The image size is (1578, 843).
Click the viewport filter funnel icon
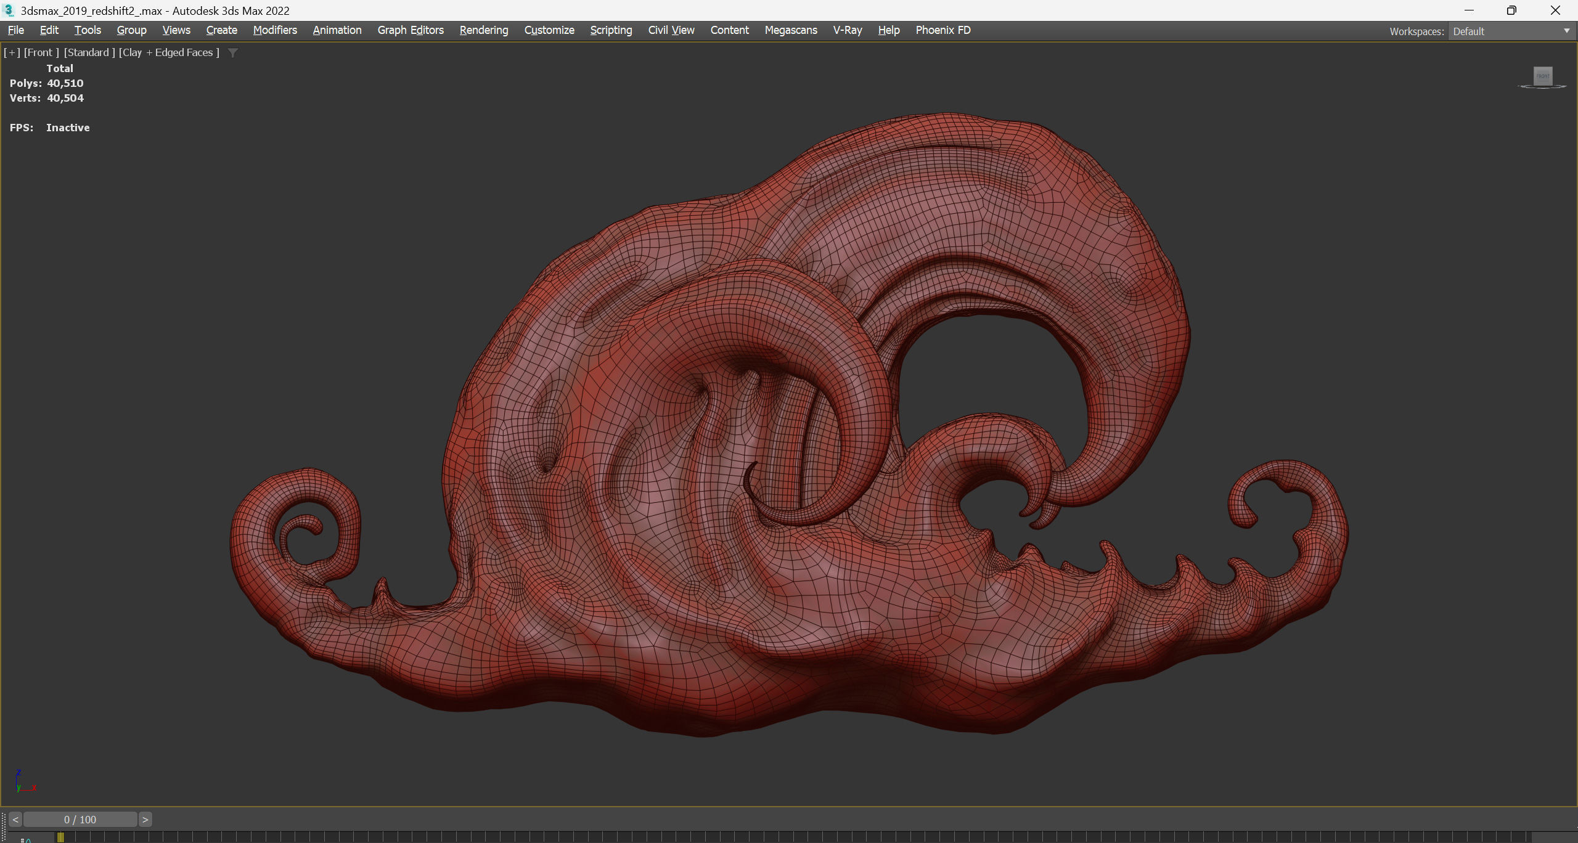[x=233, y=53]
